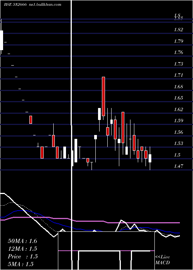Select the 1.53 price axis label
Viewport: 193px width, 270px height.
coord(178,143)
